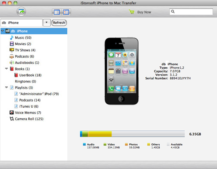Open Movies (2) category
Image resolution: width=217 pixels, height=169 pixels.
pyautogui.click(x=23, y=44)
